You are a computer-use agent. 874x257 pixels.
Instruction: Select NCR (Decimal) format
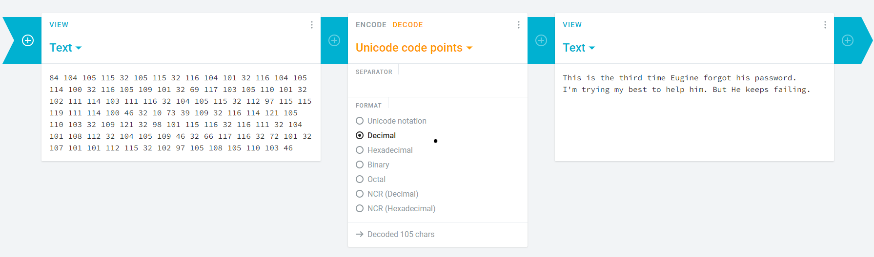click(x=387, y=194)
